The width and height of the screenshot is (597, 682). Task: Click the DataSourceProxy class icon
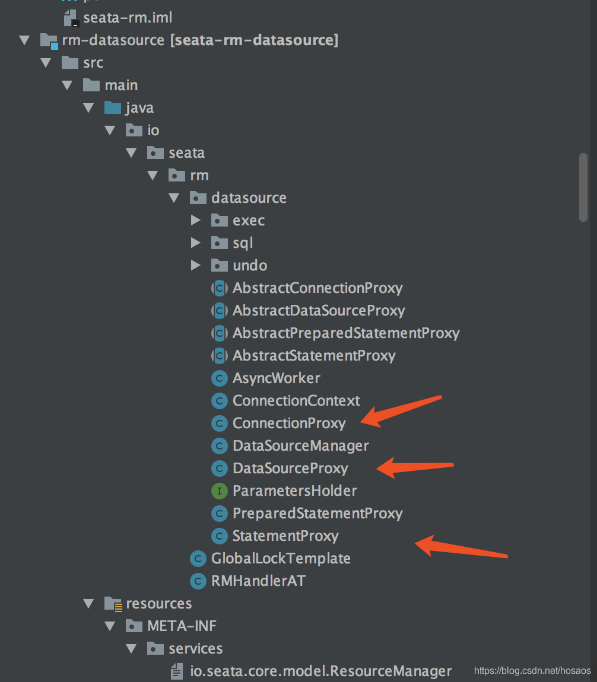[x=220, y=469]
